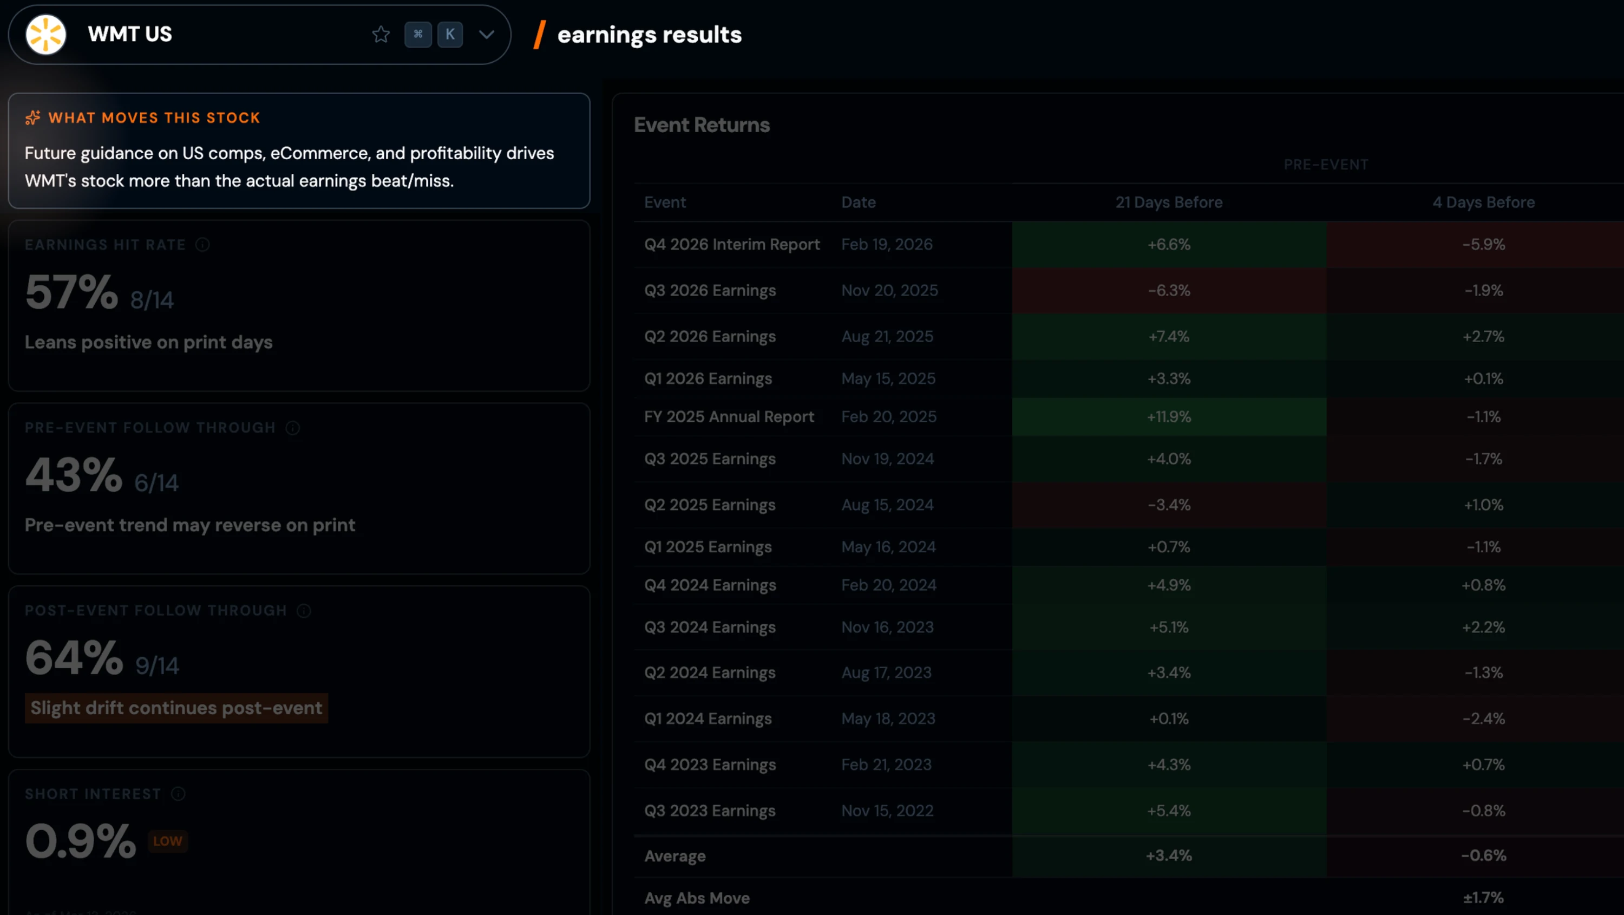Expand the ticker selector chevron dropdown
1624x915 pixels.
coord(486,35)
